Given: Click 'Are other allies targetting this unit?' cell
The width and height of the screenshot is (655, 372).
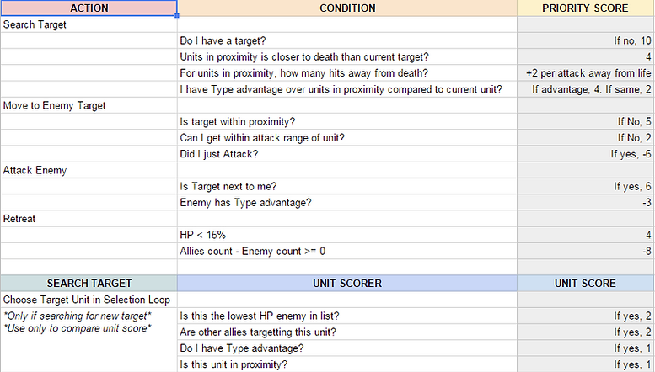Looking at the screenshot, I should pyautogui.click(x=347, y=332).
